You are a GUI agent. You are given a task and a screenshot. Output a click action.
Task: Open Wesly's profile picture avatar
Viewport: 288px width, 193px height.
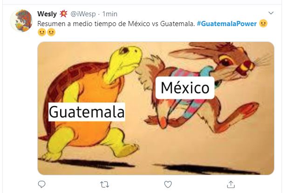pos(21,21)
